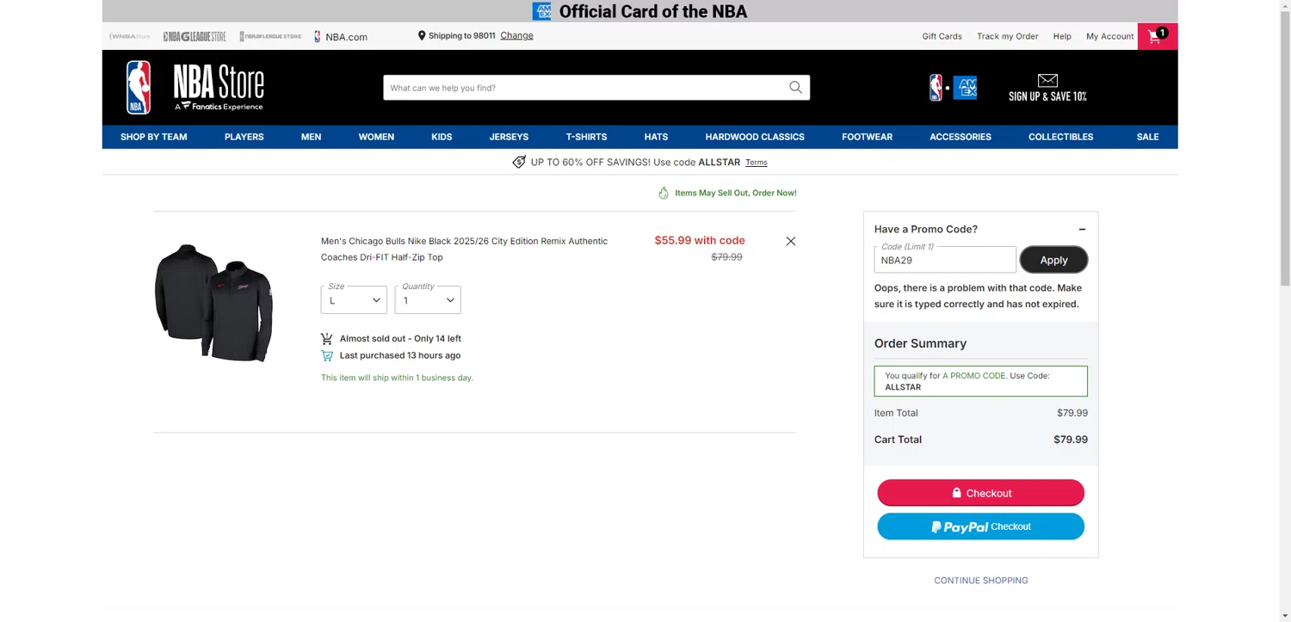This screenshot has width=1291, height=622.
Task: Click the search magnifier icon
Action: [x=795, y=88]
